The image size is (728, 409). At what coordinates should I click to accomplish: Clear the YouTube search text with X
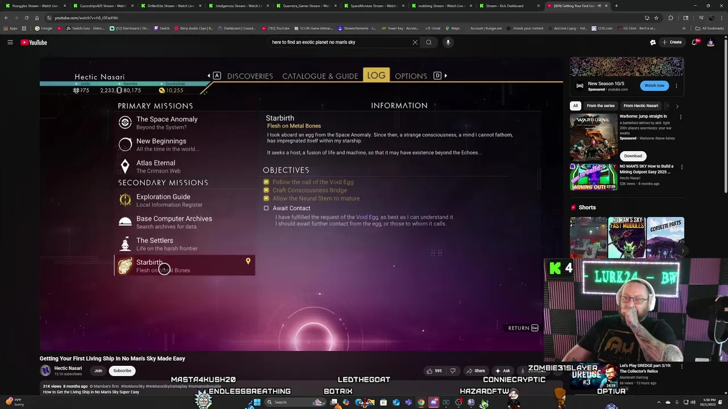(415, 42)
